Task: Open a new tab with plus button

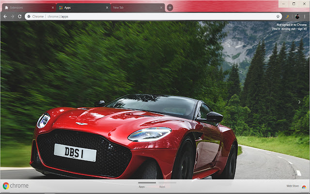Action: pyautogui.click(x=170, y=8)
